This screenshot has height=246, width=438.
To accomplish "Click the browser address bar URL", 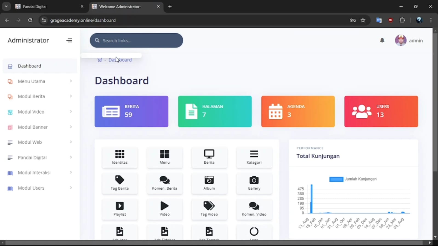I will pyautogui.click(x=83, y=20).
